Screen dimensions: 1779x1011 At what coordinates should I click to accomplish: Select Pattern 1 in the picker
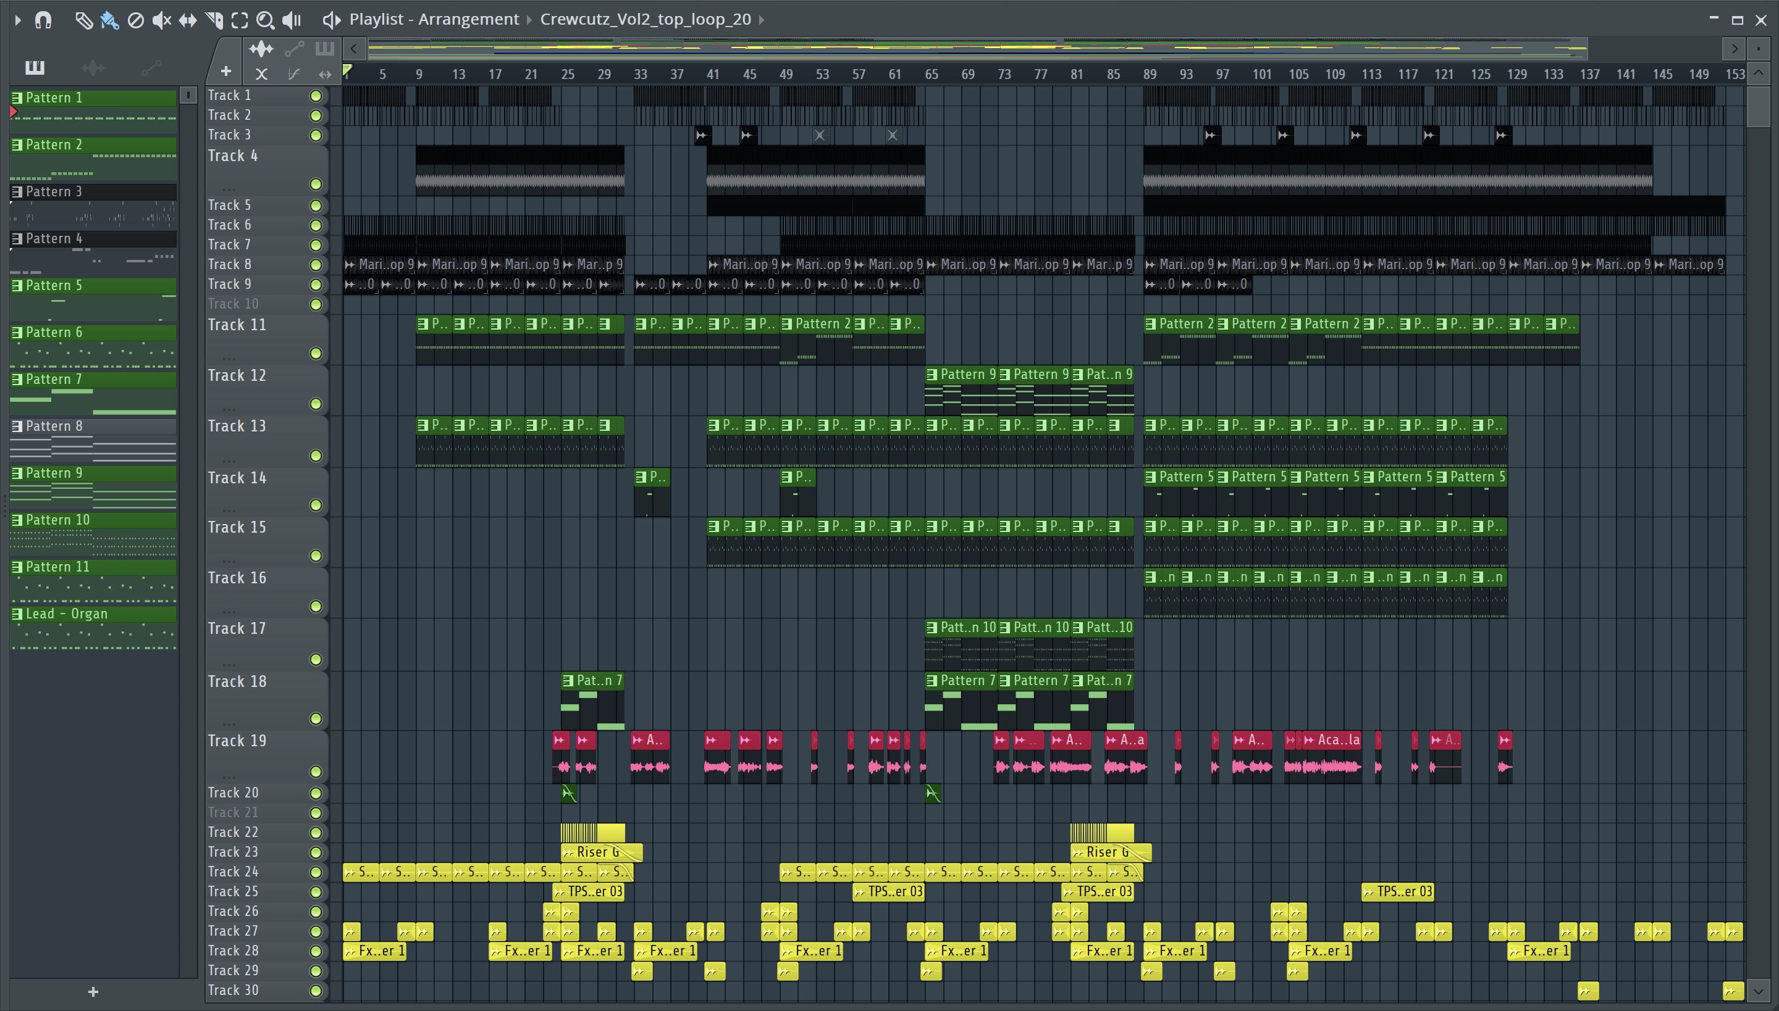93,98
